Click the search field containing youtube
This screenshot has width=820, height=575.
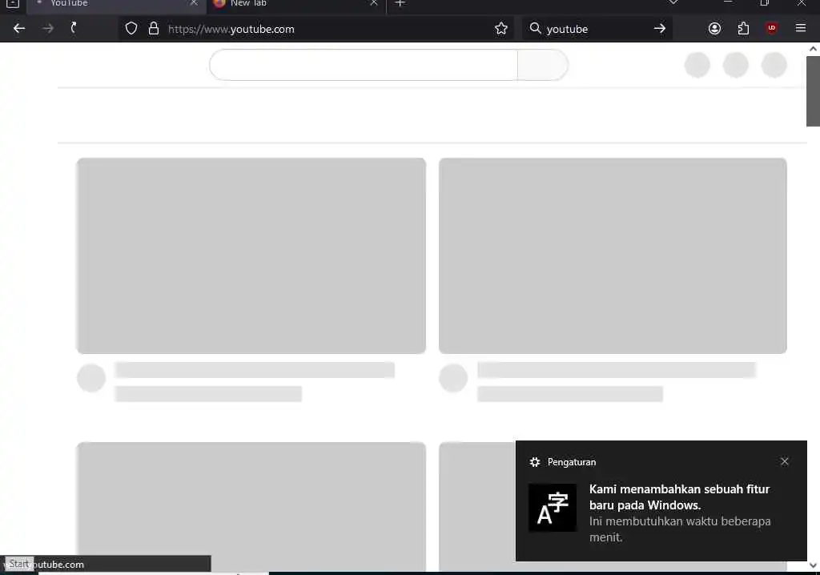coord(597,29)
